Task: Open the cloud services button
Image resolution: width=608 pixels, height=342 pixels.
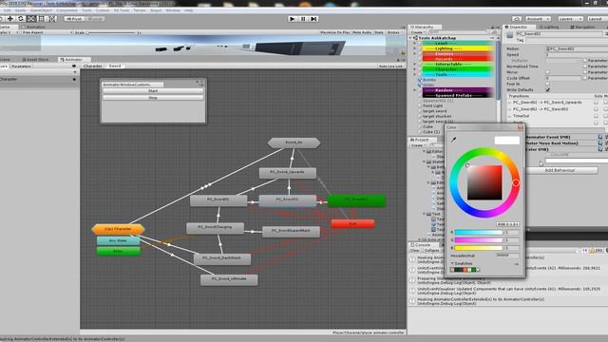Action: 517,19
